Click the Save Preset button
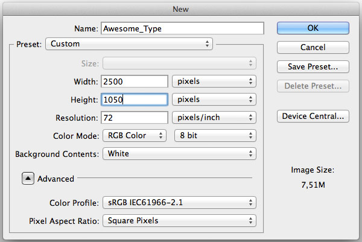362x242 pixels. click(x=313, y=67)
